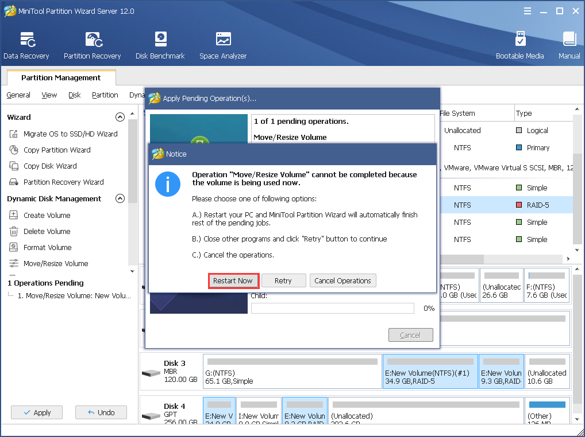Collapse the Wizard section
The image size is (585, 437).
120,117
